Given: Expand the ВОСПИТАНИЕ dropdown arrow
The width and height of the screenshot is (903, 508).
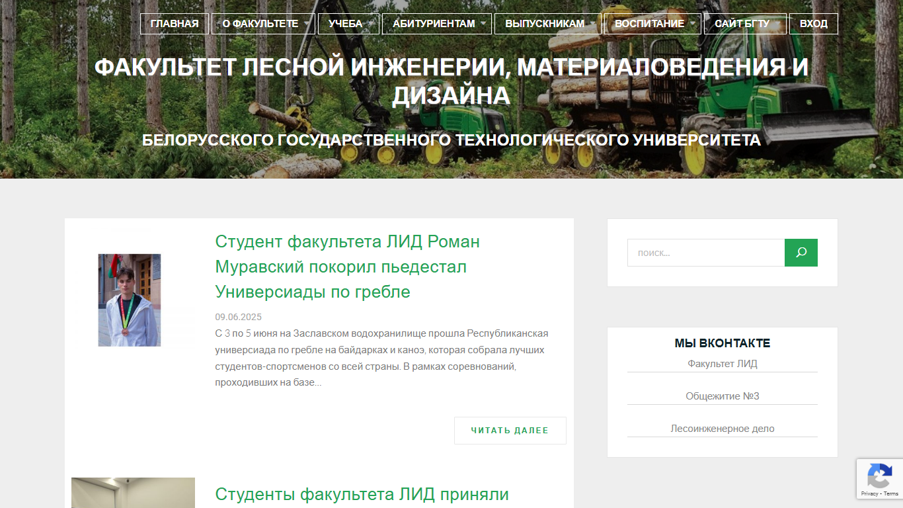Looking at the screenshot, I should pyautogui.click(x=693, y=24).
